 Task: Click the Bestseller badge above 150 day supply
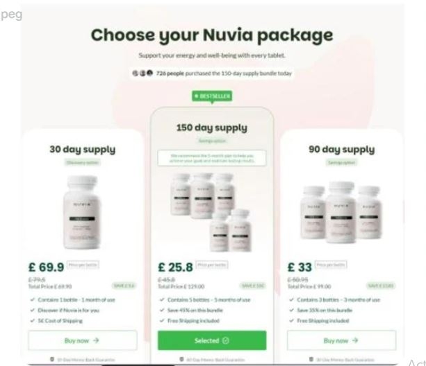(212, 96)
